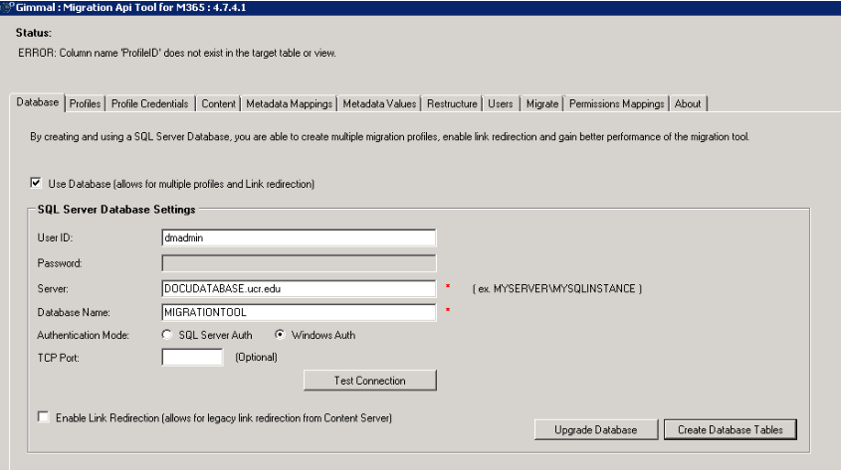841x470 pixels.
Task: Open the Restructure tab
Action: point(452,103)
